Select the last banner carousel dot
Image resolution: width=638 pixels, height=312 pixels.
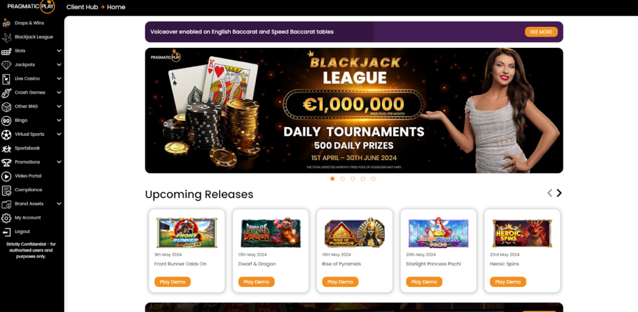click(x=373, y=179)
